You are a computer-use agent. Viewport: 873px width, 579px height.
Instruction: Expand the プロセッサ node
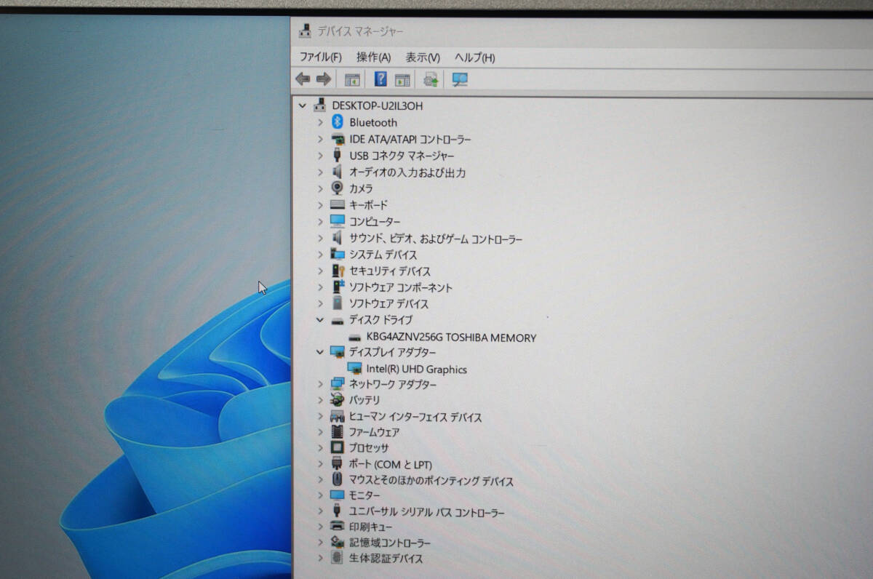[x=320, y=448]
